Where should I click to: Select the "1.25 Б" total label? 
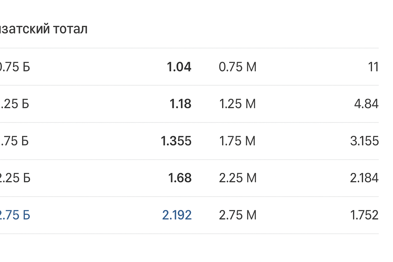14,104
